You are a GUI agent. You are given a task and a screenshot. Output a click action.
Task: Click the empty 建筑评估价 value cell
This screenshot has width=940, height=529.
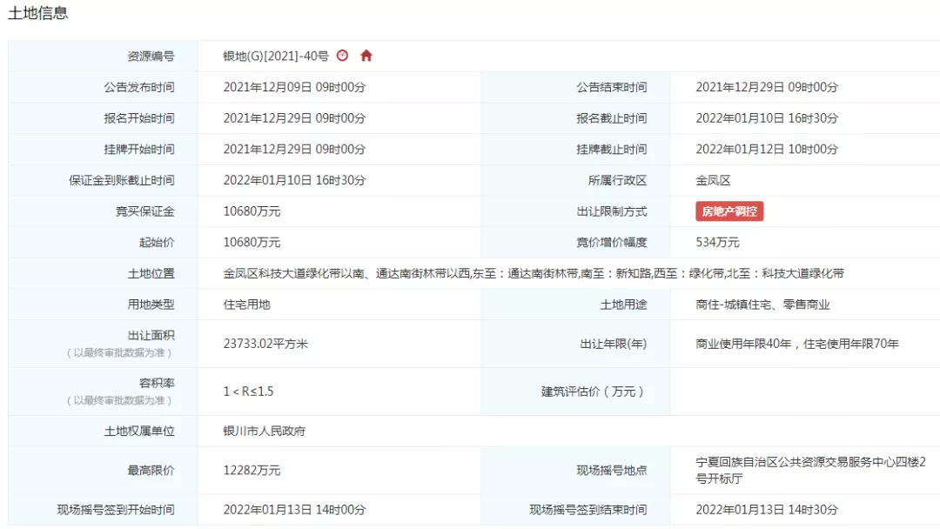coord(804,392)
